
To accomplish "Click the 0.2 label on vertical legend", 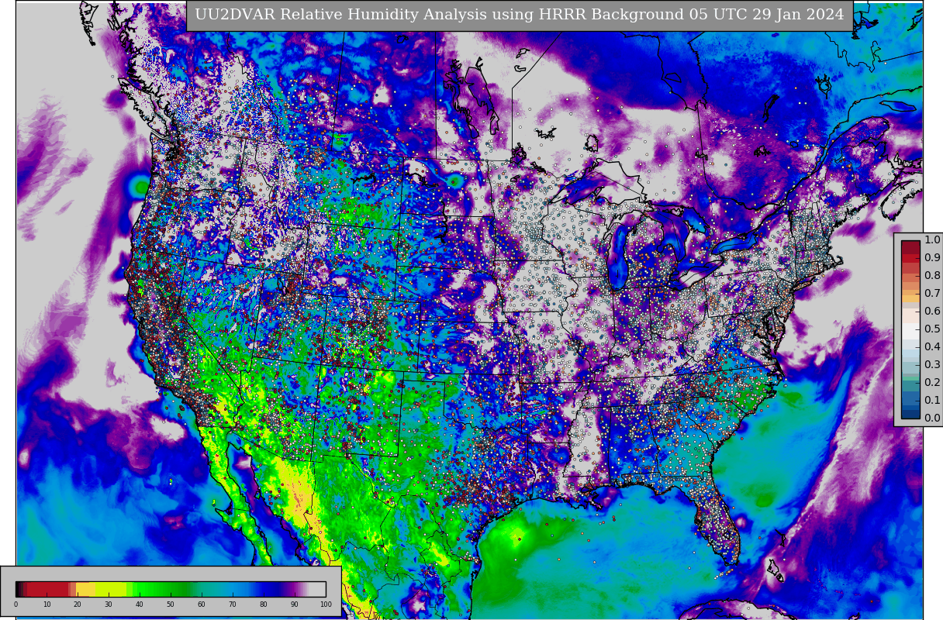I will click(x=932, y=382).
